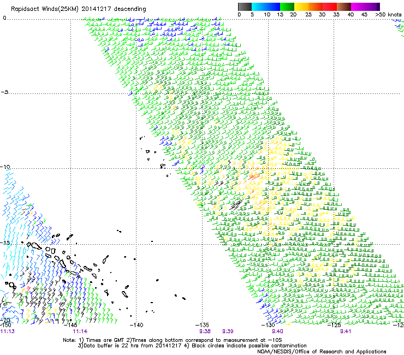Click the latitude label '-15'

click(5, 242)
